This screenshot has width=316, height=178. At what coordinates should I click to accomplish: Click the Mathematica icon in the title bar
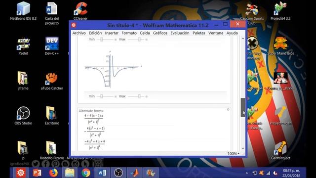pos(74,25)
